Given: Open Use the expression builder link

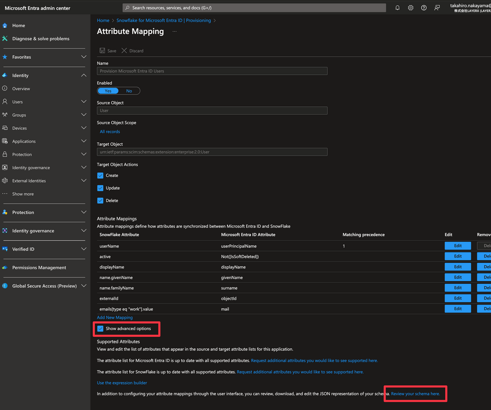Looking at the screenshot, I should pos(122,383).
